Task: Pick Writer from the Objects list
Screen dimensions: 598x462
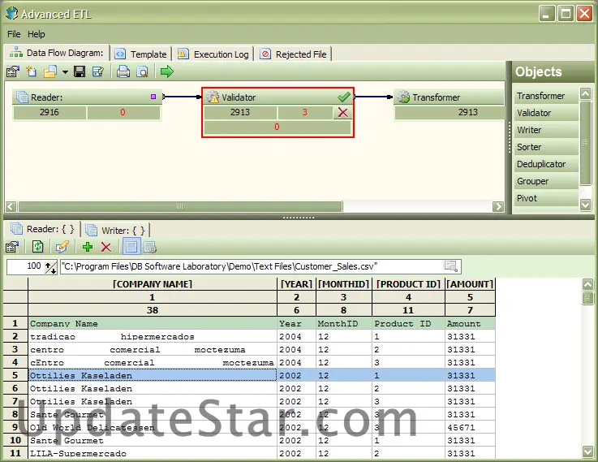Action: point(545,130)
